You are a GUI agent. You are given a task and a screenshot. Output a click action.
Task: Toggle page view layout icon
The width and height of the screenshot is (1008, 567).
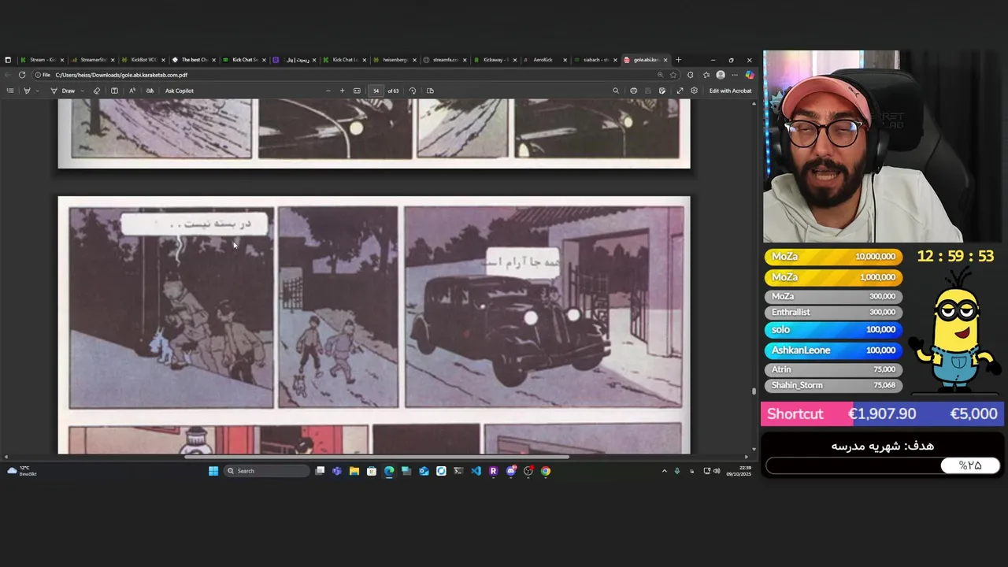click(430, 91)
